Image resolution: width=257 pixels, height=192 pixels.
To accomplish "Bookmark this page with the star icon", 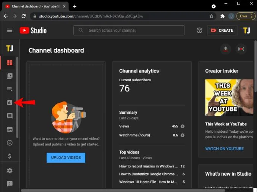I will click(x=212, y=16).
